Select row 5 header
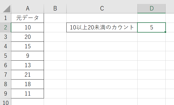The image size is (174, 105). tap(6, 56)
